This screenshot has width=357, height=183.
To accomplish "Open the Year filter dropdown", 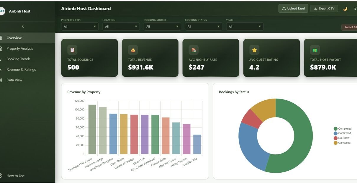I will click(x=245, y=27).
